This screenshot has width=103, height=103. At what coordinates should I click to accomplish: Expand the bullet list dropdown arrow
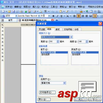(98, 16)
